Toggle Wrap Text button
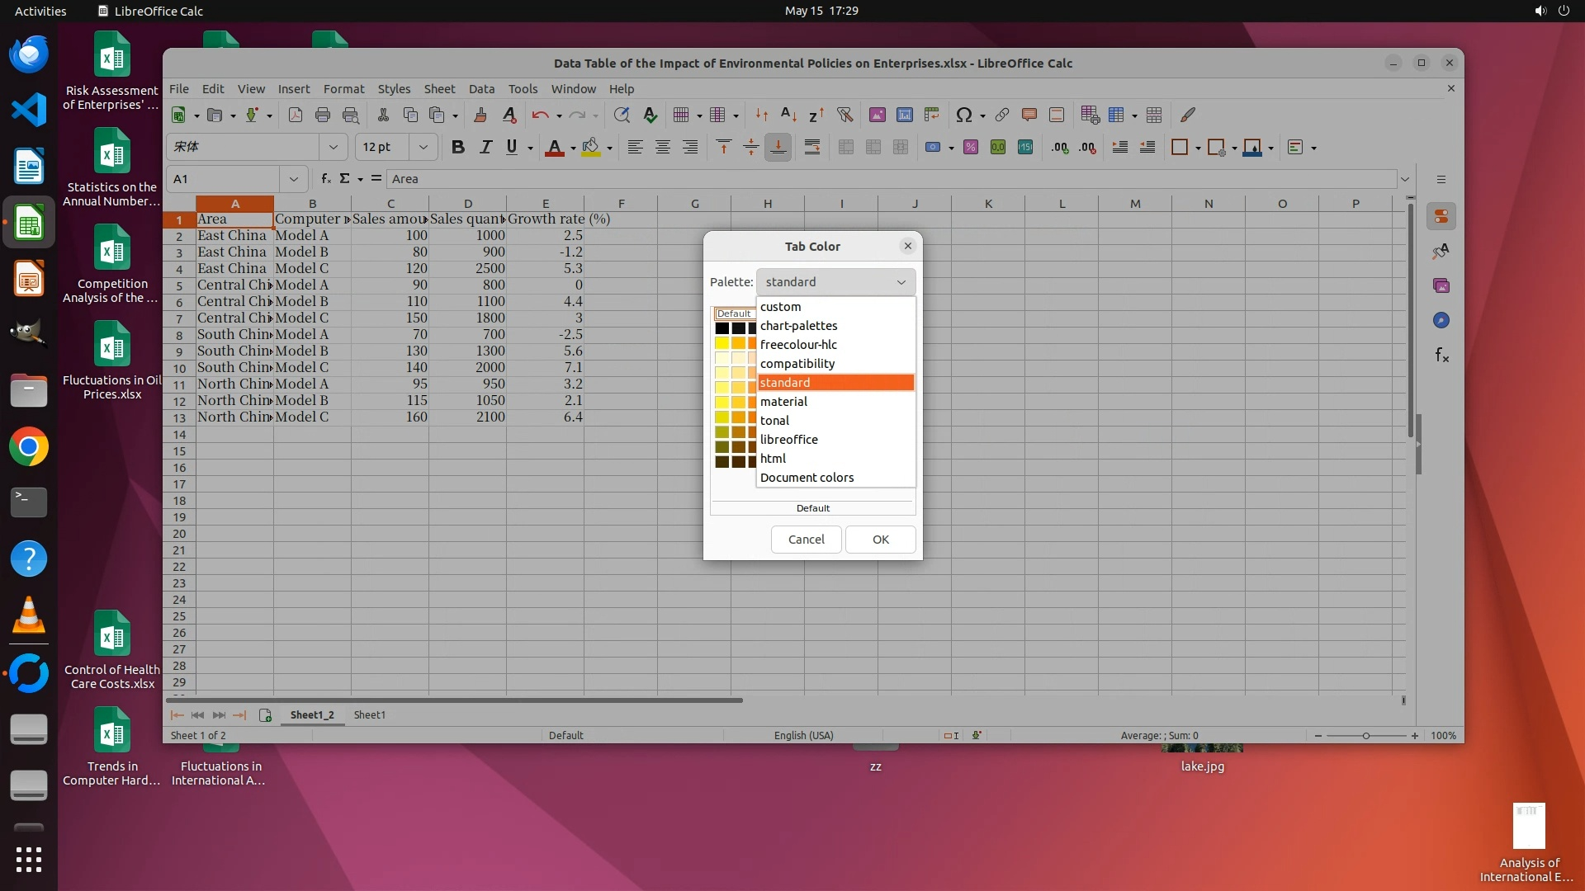Image resolution: width=1585 pixels, height=891 pixels. 811,148
